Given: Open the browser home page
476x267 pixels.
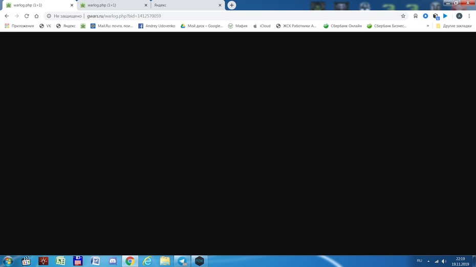Looking at the screenshot, I should click(x=36, y=16).
